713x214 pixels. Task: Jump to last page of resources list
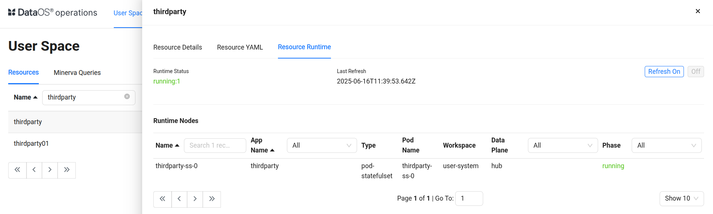(66, 170)
